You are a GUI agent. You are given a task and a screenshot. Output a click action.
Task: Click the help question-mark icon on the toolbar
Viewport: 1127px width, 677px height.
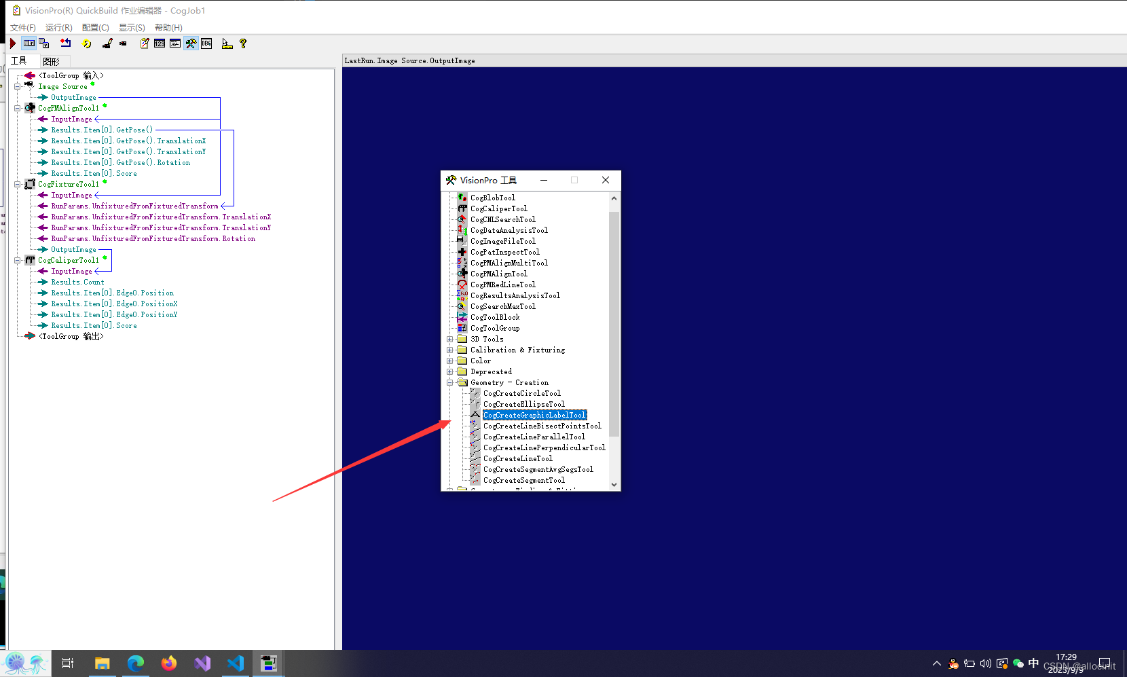242,43
